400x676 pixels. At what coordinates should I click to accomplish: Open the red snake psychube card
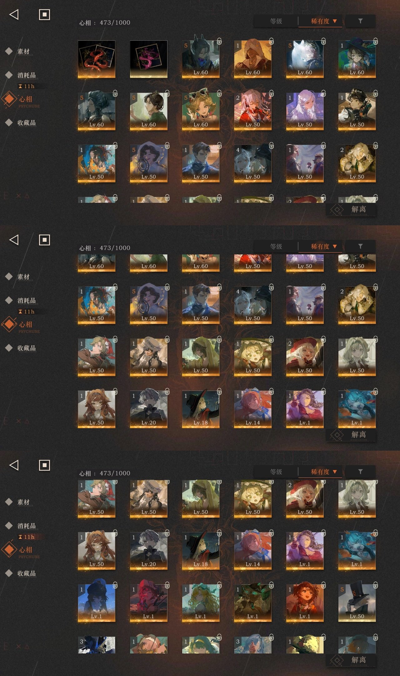[x=97, y=59]
